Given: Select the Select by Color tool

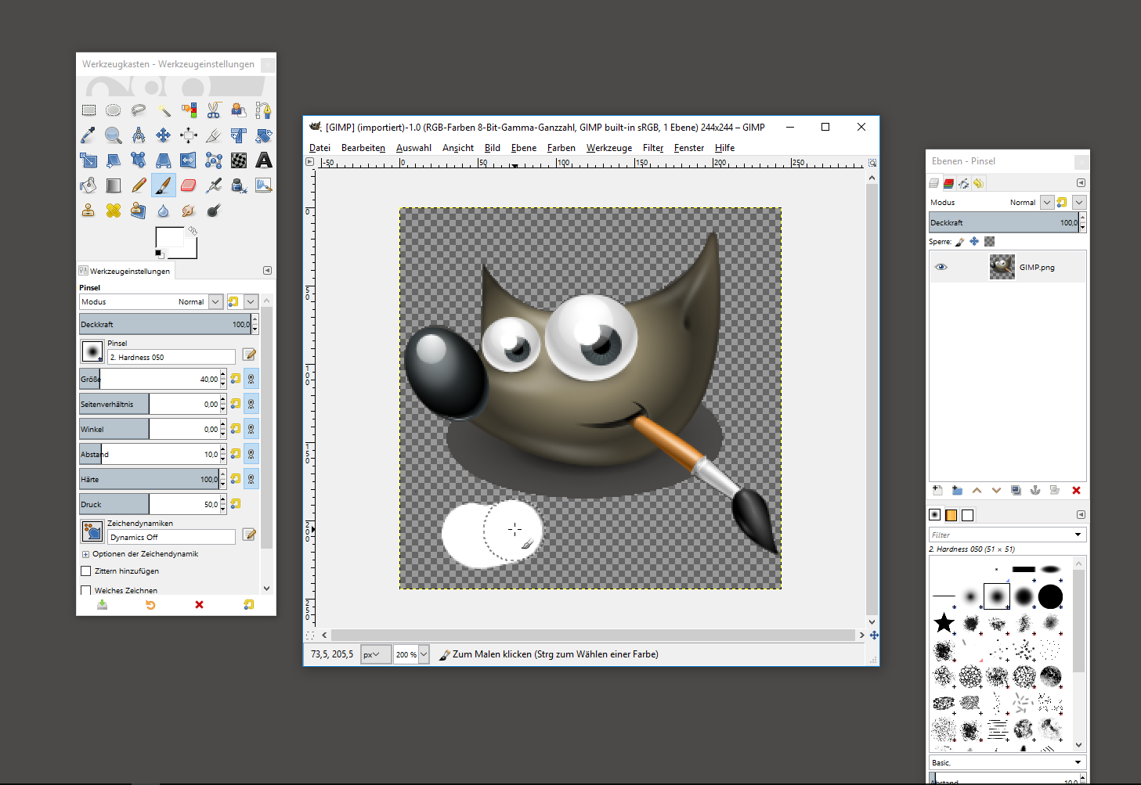Looking at the screenshot, I should point(189,110).
